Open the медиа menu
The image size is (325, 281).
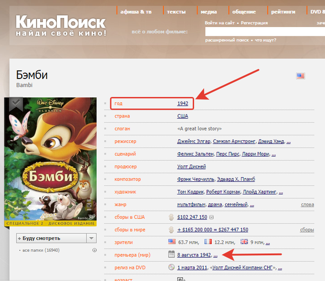coord(209,12)
